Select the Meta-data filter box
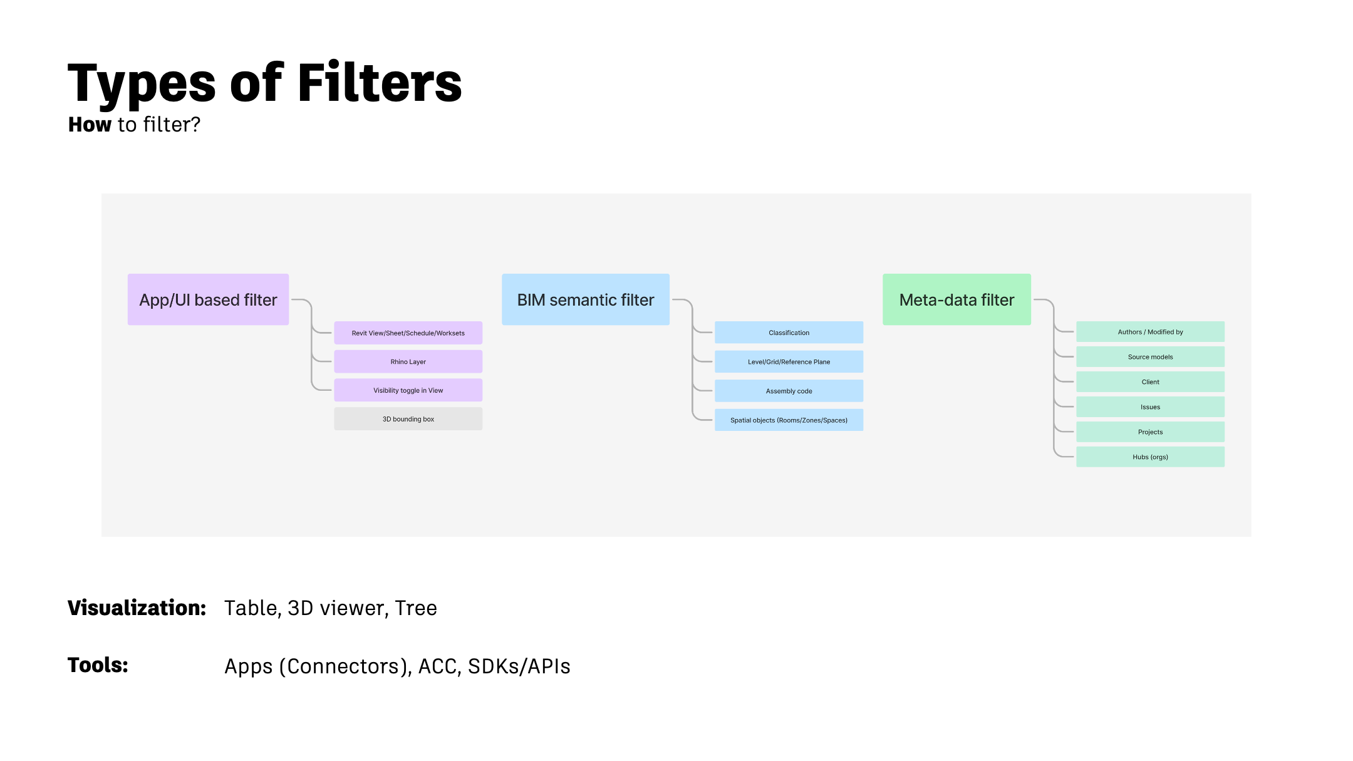The height and width of the screenshot is (761, 1353). (956, 299)
